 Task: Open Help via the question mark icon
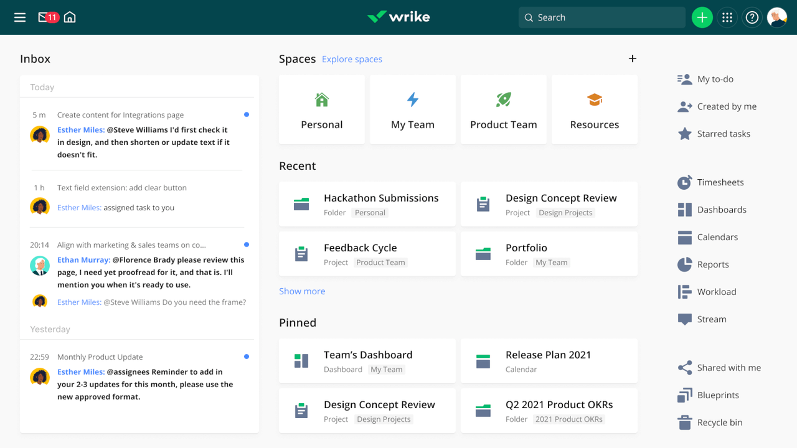point(752,17)
